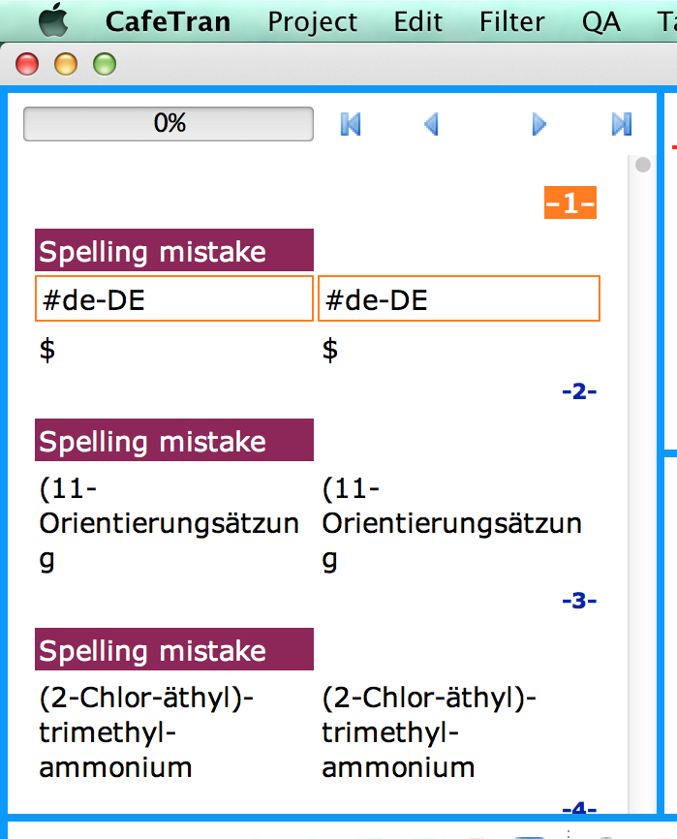This screenshot has height=839, width=677.
Task: Open the Project menu
Action: click(312, 21)
